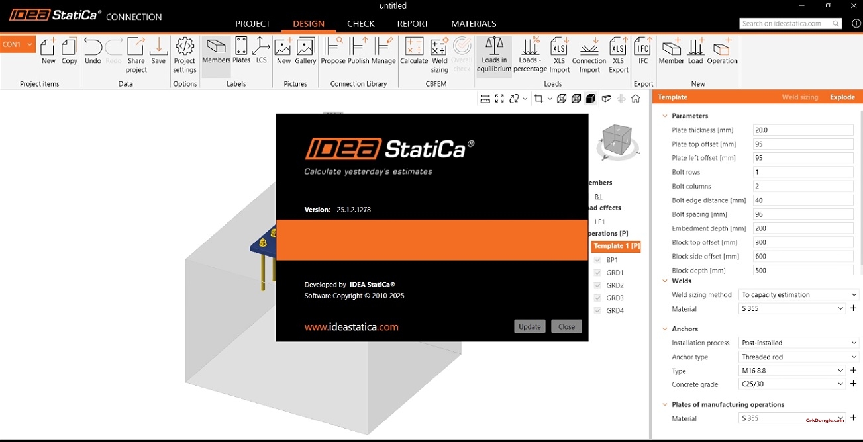
Task: Switch to the REPORT tab
Action: pos(413,24)
